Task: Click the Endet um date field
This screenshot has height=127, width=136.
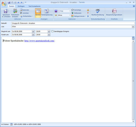Action: [22, 35]
